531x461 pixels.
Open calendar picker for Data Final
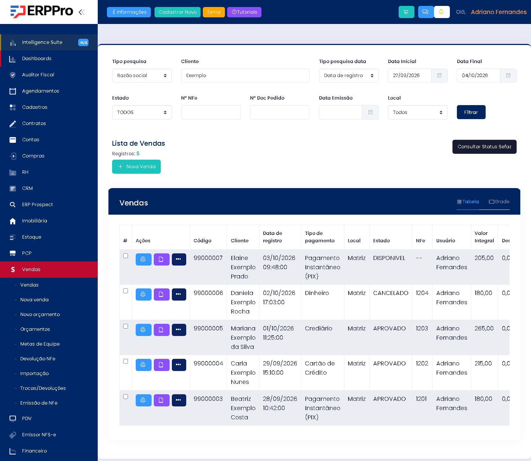coord(508,76)
